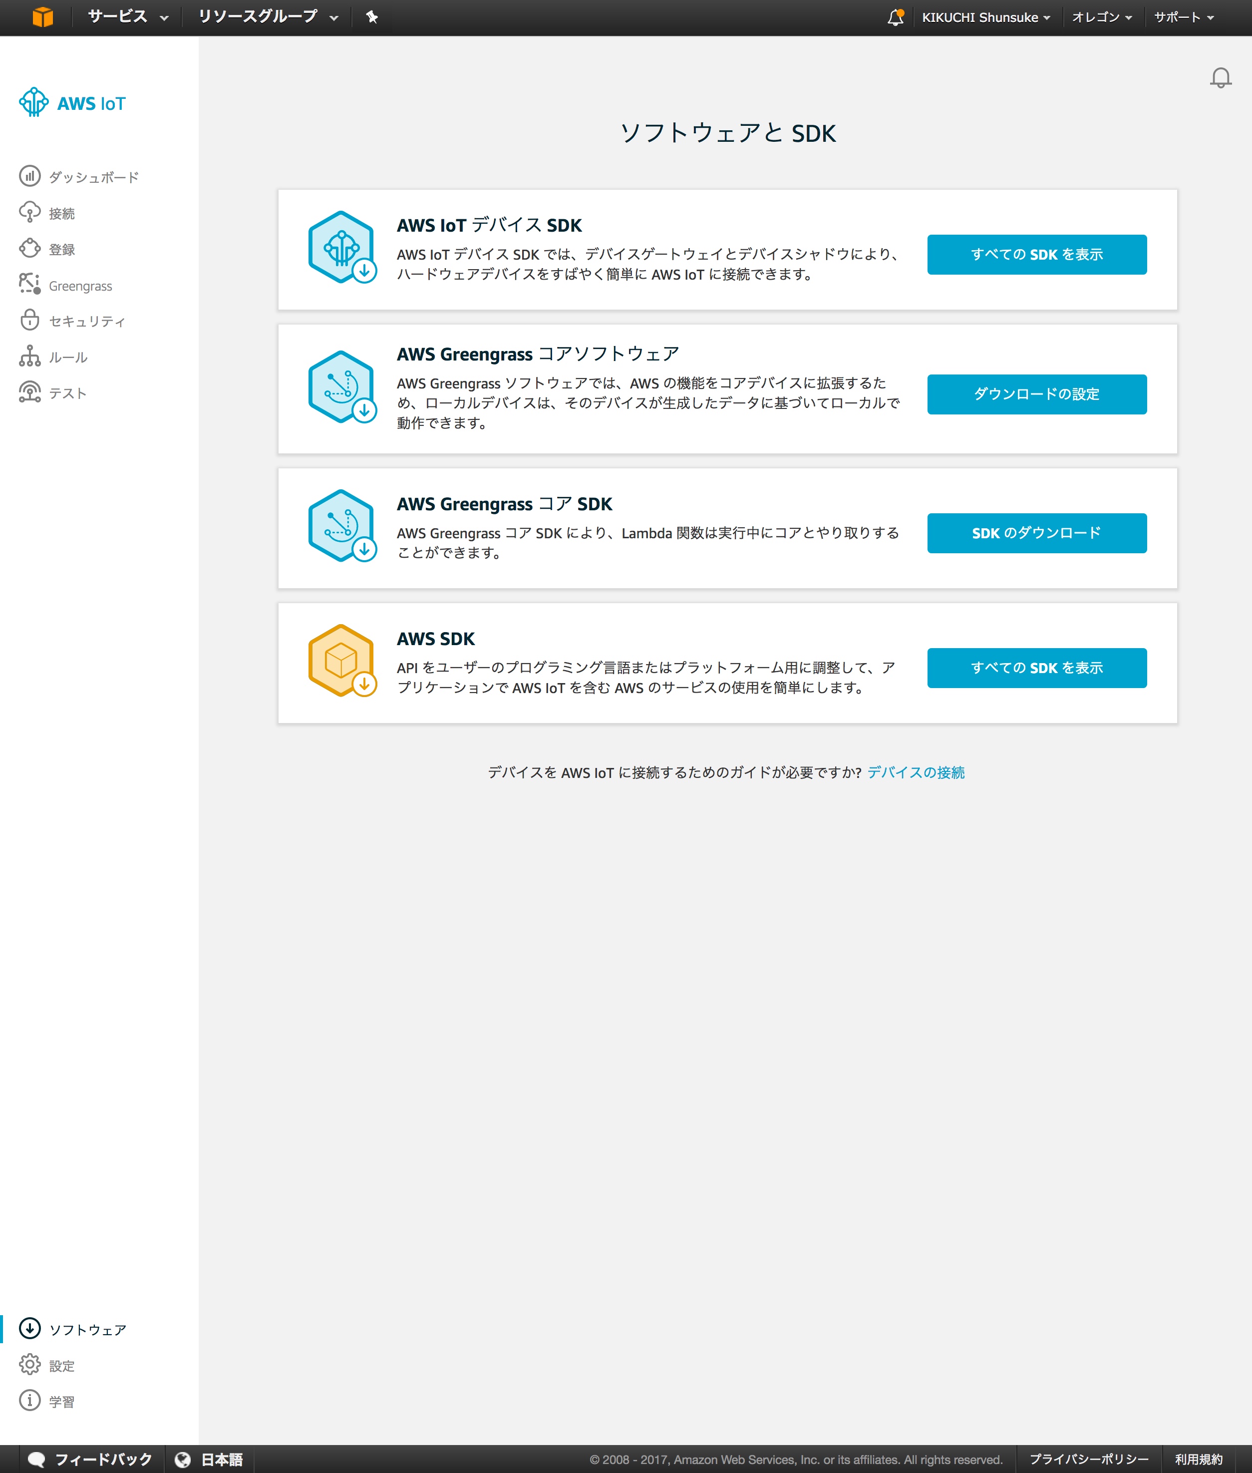Click the Greengrass コア SDK hexagon icon
Viewport: 1252px width, 1473px height.
tap(342, 526)
